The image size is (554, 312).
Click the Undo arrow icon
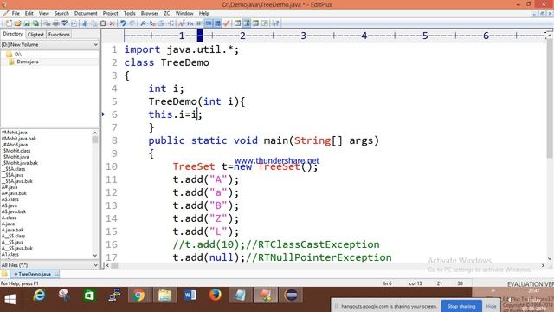click(x=123, y=23)
